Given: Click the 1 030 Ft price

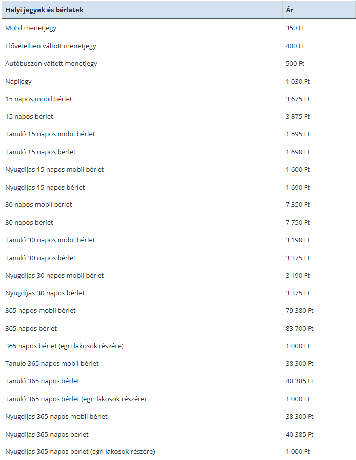Looking at the screenshot, I should click(298, 81).
